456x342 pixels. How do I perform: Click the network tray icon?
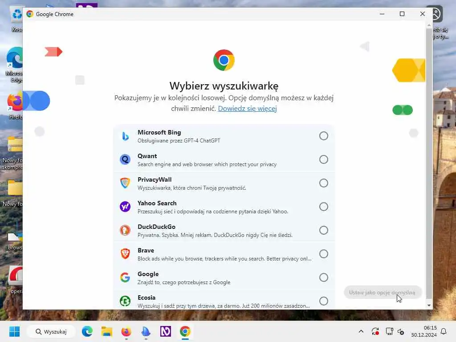389,331
